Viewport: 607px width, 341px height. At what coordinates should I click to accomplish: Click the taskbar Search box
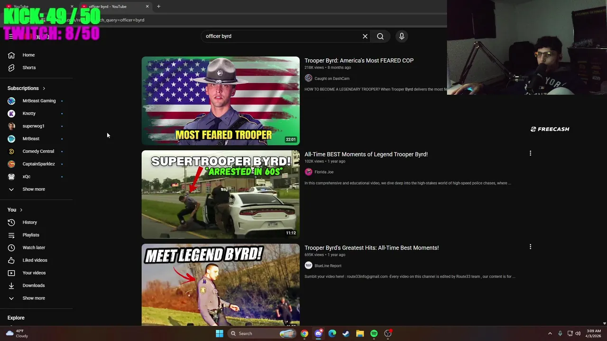point(262,333)
